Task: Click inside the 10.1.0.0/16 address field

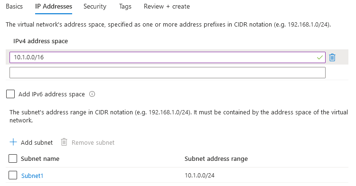Action: tap(168, 57)
